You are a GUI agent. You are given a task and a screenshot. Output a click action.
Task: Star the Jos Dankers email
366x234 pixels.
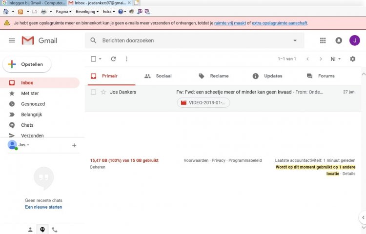[x=103, y=92]
